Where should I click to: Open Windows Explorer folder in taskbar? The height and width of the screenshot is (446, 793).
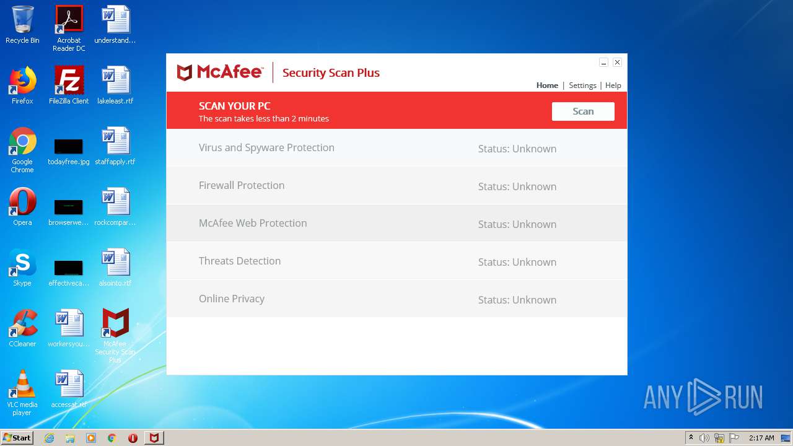[70, 438]
